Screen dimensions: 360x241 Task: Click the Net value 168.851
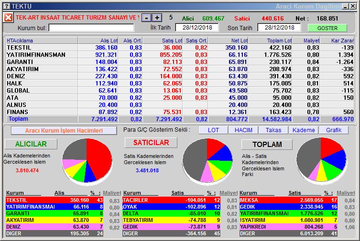point(327,18)
